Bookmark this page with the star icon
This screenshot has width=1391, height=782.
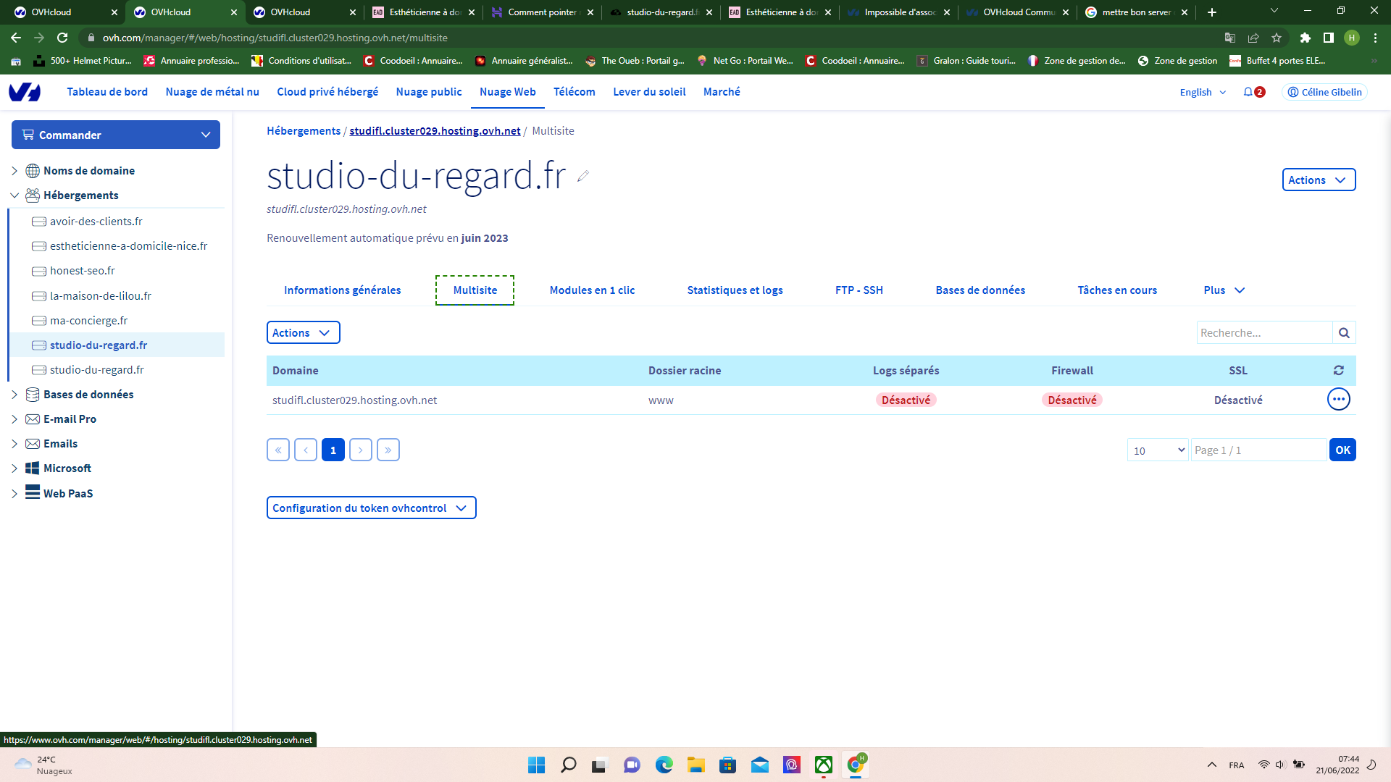coord(1277,38)
